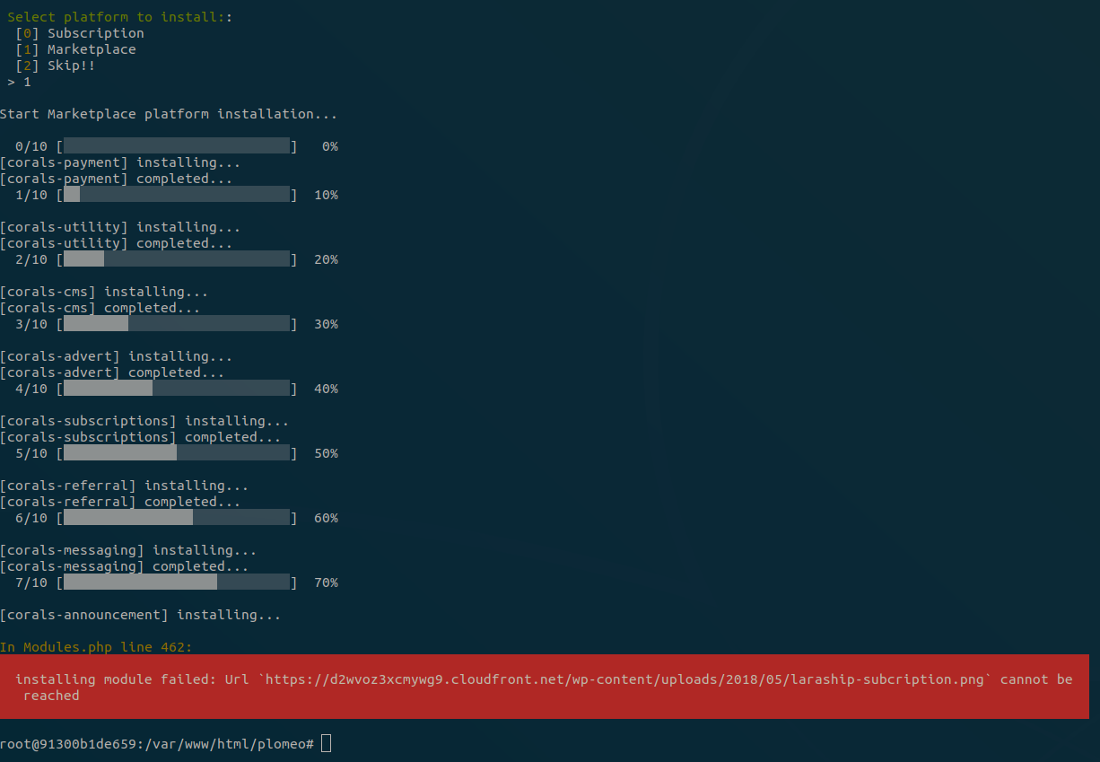Click the "7/10" step counter
Screen dimensions: 1100x762
31,582
